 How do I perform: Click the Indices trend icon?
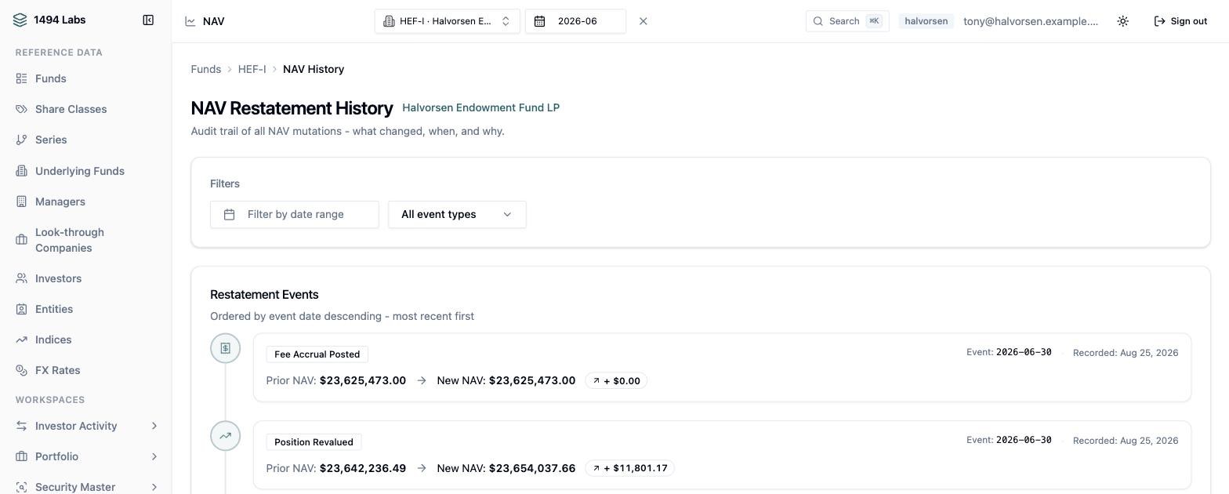click(x=21, y=340)
